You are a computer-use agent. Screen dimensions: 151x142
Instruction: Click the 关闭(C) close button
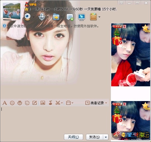(x=73, y=137)
